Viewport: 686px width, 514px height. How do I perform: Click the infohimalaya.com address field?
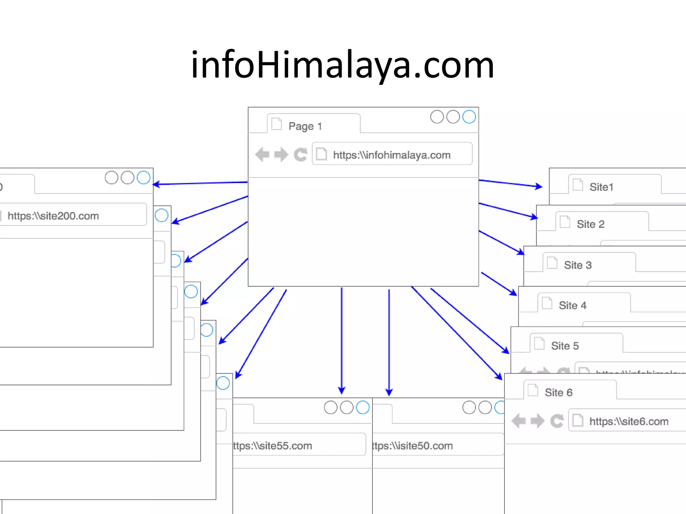point(392,154)
